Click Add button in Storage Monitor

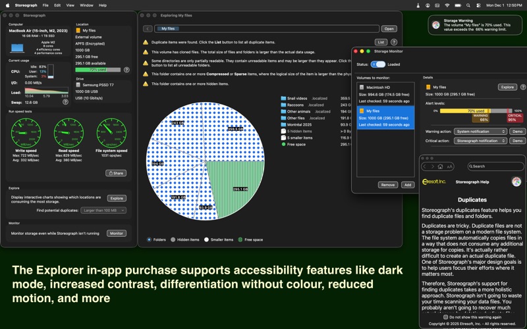pos(408,185)
